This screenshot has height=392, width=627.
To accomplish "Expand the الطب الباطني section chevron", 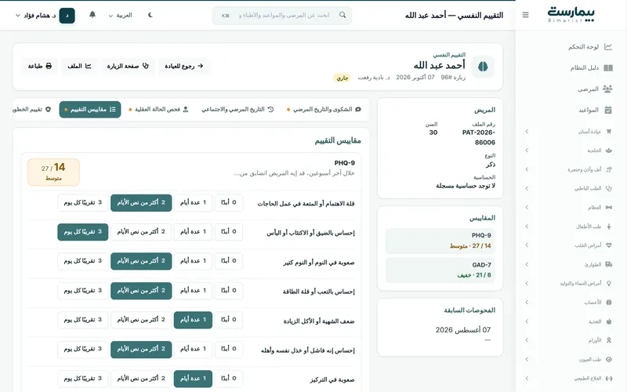I will (527, 188).
